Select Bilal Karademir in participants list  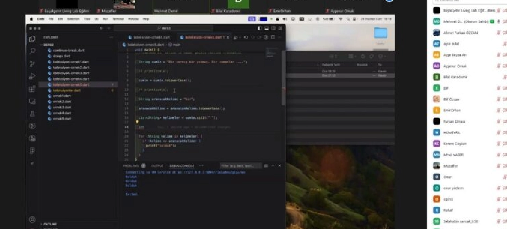tap(466, 77)
